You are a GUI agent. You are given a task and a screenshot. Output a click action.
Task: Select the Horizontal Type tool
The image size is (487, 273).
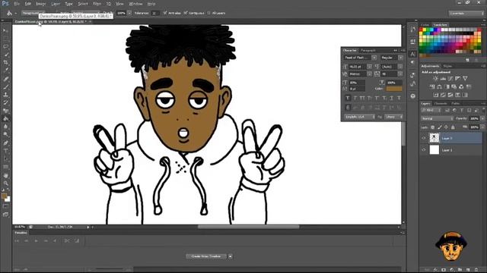(5, 151)
